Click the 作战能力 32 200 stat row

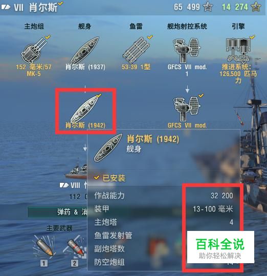164,196
